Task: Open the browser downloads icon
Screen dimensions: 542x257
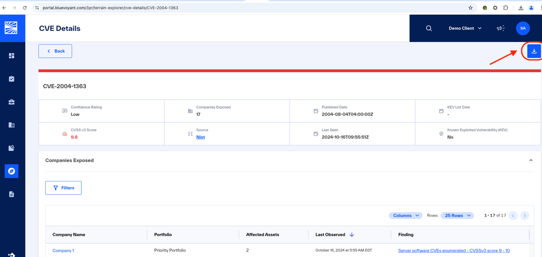Action: click(x=521, y=7)
